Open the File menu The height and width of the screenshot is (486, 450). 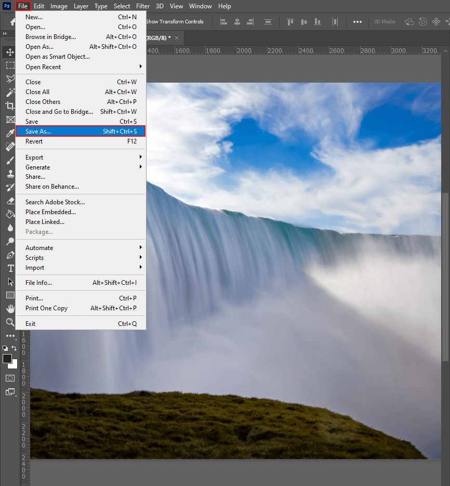click(23, 6)
